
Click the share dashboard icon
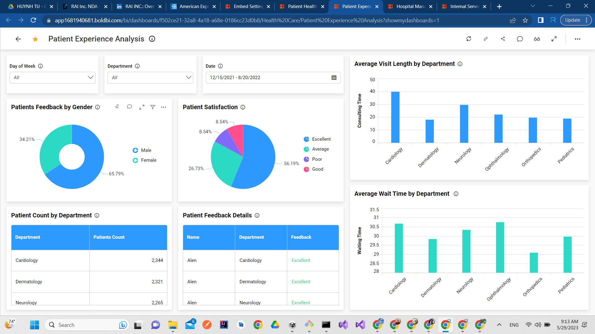coord(503,39)
